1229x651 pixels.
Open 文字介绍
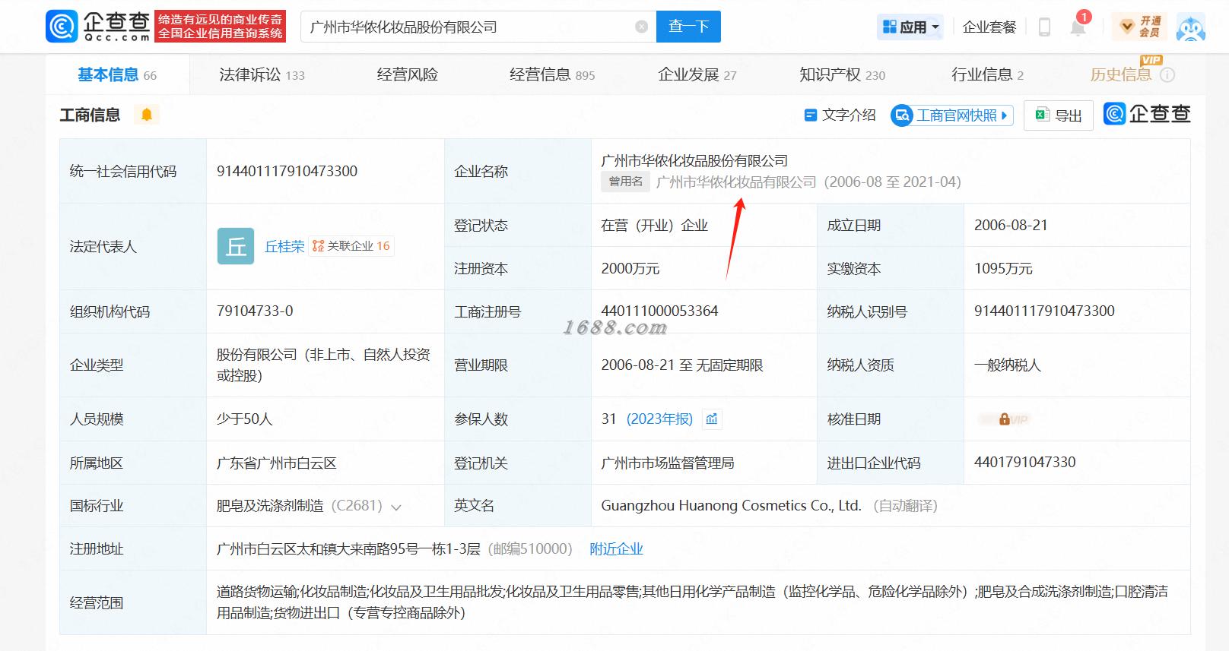pos(840,115)
